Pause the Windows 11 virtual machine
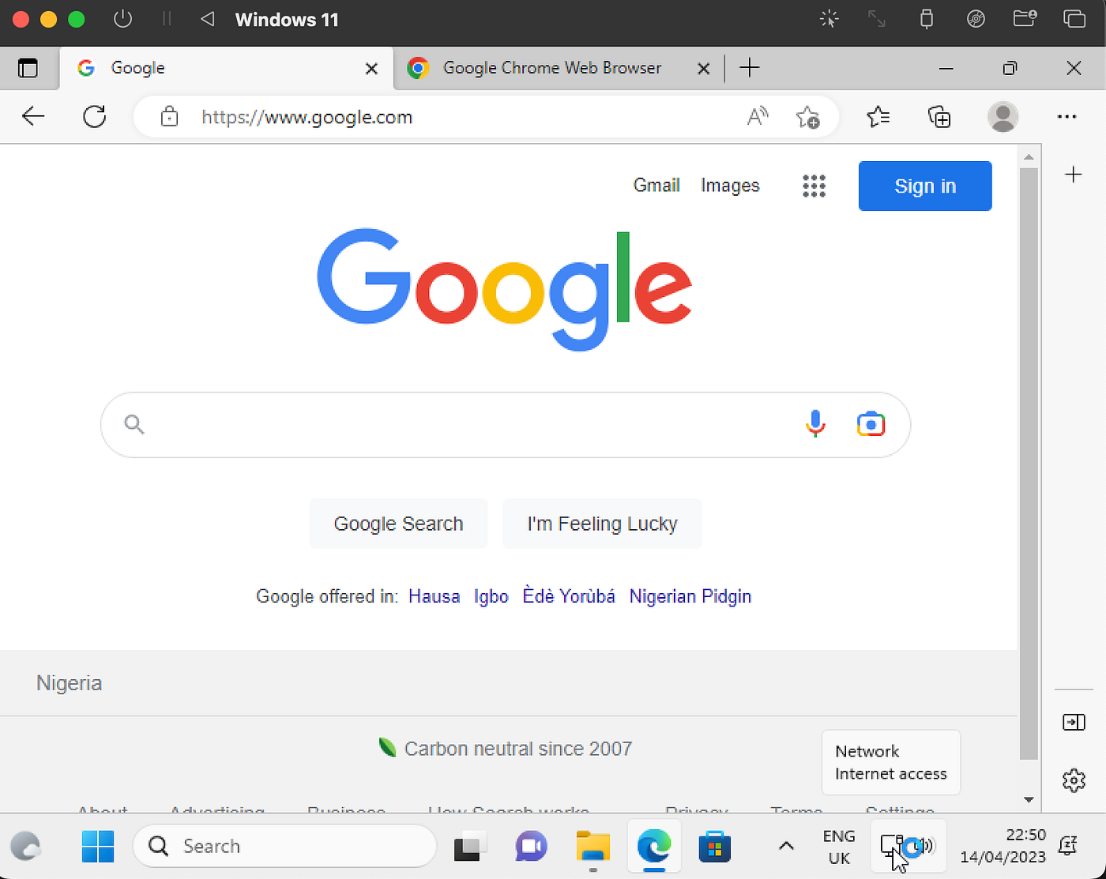This screenshot has height=879, width=1106. pos(167,19)
